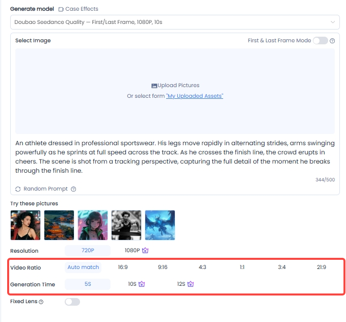Click the Case Effects video icon

[61, 9]
